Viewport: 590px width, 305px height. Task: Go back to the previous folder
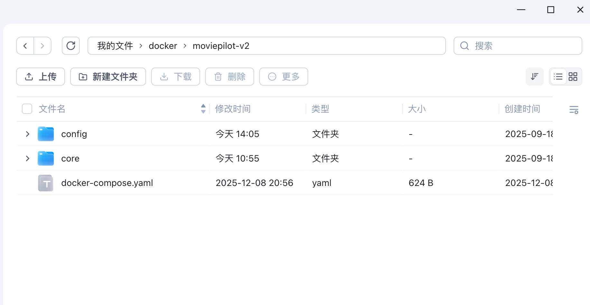[x=25, y=46]
